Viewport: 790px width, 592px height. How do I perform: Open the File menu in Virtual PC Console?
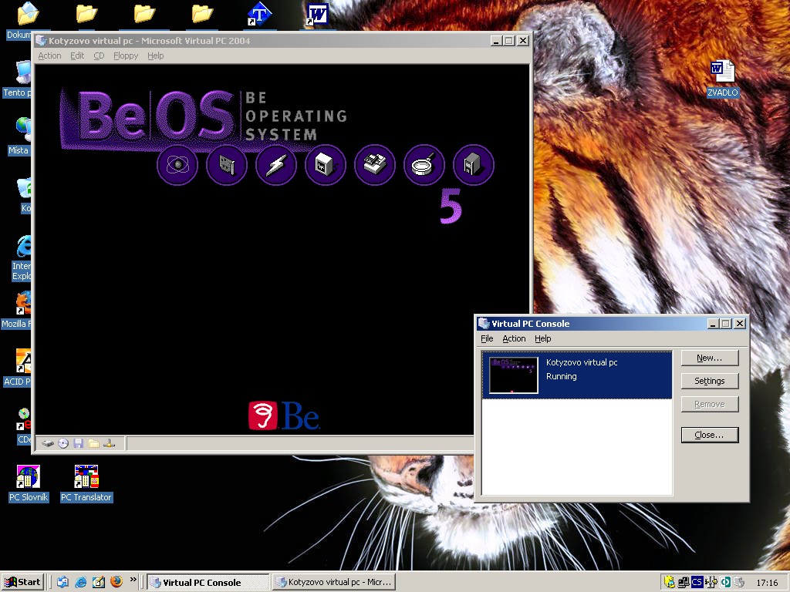point(487,338)
